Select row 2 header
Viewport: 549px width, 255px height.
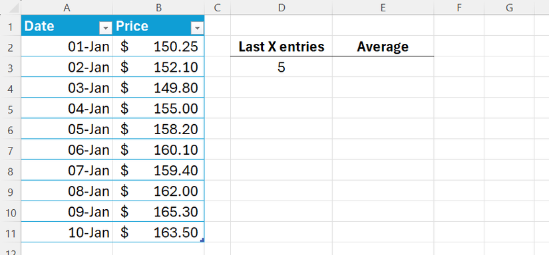[x=11, y=46]
